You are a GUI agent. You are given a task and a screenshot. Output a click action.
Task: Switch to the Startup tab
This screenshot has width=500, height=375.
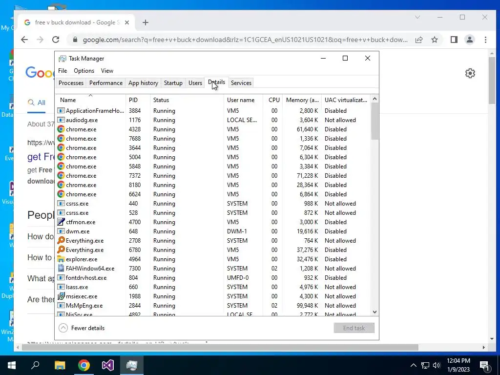(173, 83)
